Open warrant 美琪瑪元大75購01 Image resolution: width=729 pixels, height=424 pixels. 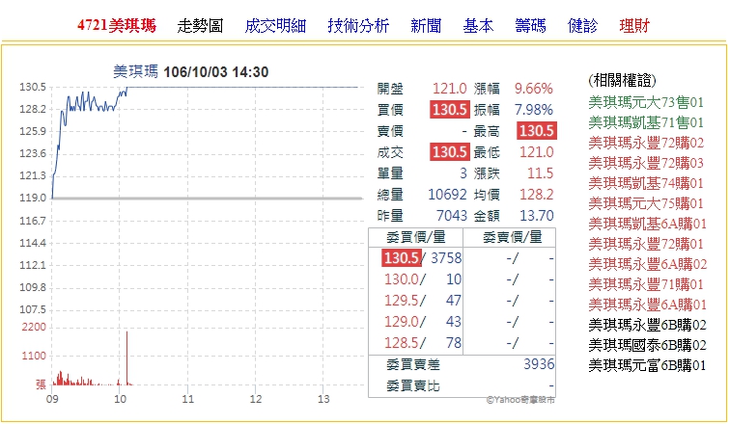[x=646, y=203]
